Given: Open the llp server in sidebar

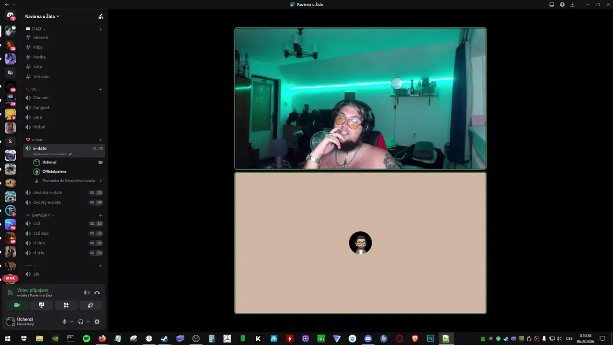Looking at the screenshot, I should (10, 72).
